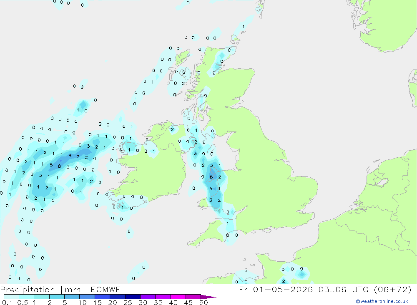The height and width of the screenshot is (305, 417).
Task: Click the '30' legend scale label
Action: [143, 303]
